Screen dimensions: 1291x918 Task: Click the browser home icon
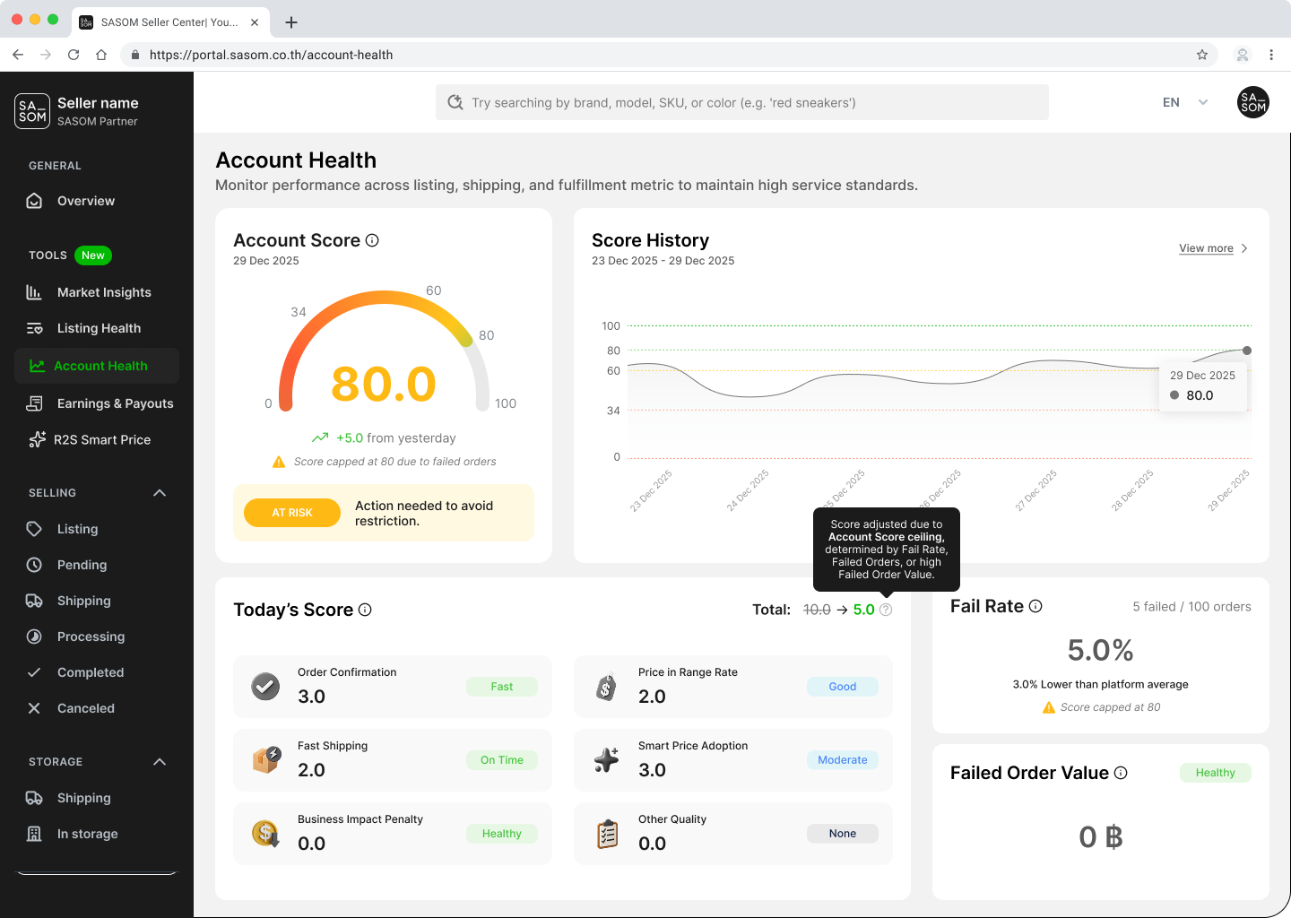(101, 55)
